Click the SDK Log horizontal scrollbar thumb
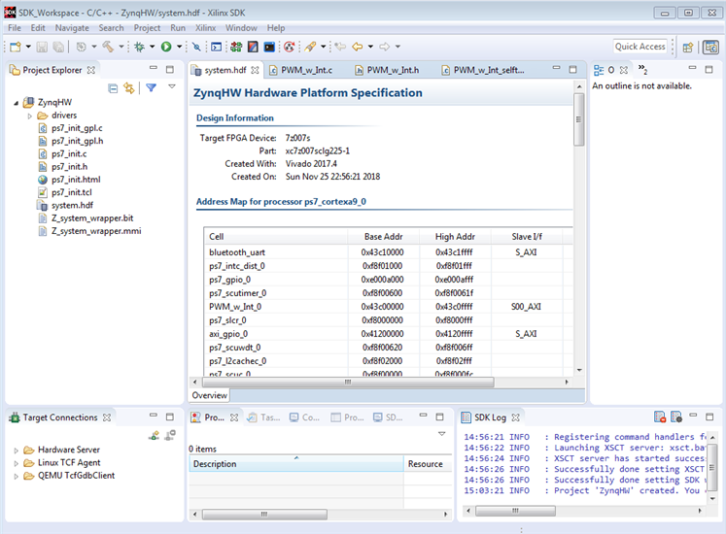Screen dimensions: 726x534 point(515,511)
